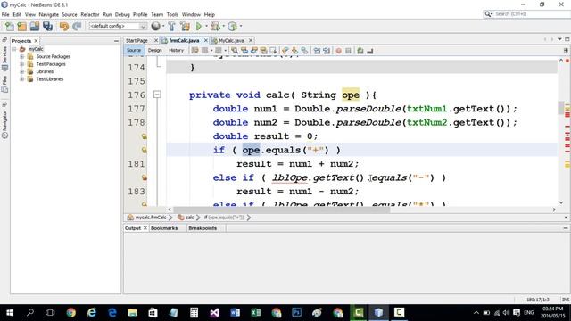The width and height of the screenshot is (571, 321).
Task: Click the lightbulb hint on line 180
Action: [x=145, y=150]
